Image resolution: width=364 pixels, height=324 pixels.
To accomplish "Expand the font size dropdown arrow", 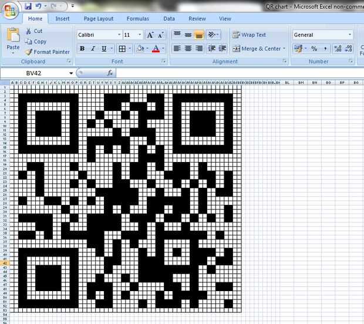I will point(140,35).
